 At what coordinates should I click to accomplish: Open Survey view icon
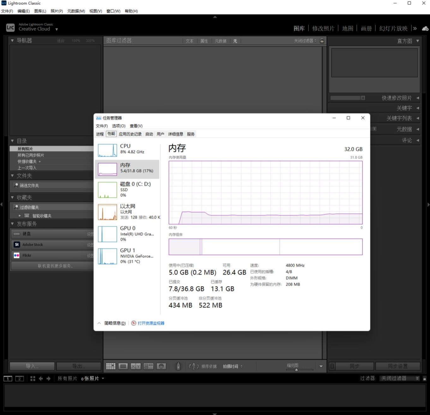tap(148, 366)
